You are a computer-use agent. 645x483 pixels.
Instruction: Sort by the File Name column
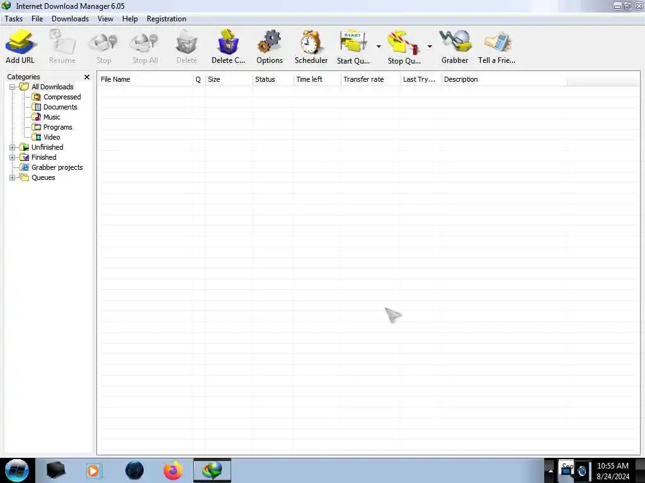146,79
